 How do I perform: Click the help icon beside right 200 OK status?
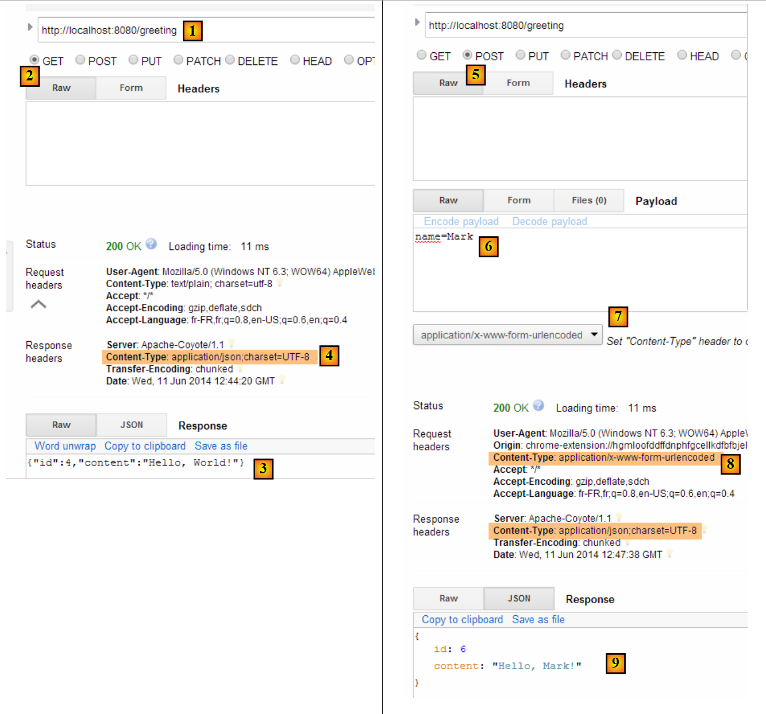[538, 406]
